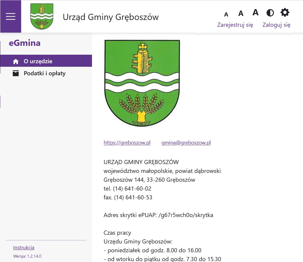Click the large coat of arms image
The width and height of the screenshot is (303, 262).
142,83
